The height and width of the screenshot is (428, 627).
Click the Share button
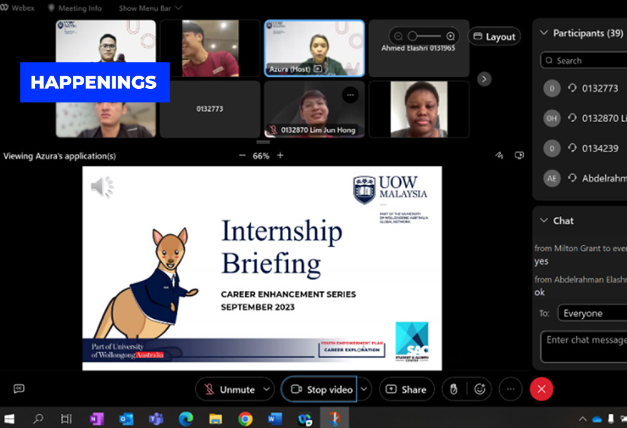[x=406, y=389]
